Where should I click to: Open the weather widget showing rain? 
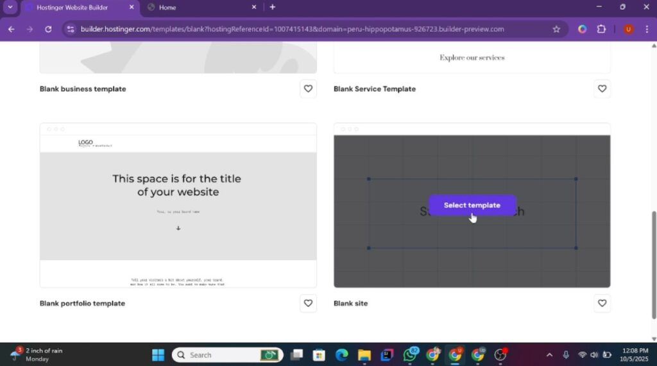pyautogui.click(x=36, y=354)
